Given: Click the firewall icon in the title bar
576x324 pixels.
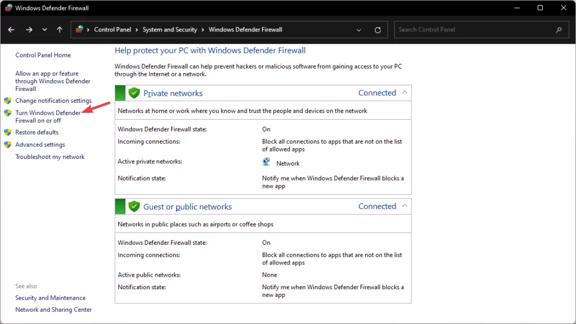Looking at the screenshot, I should (x=7, y=7).
